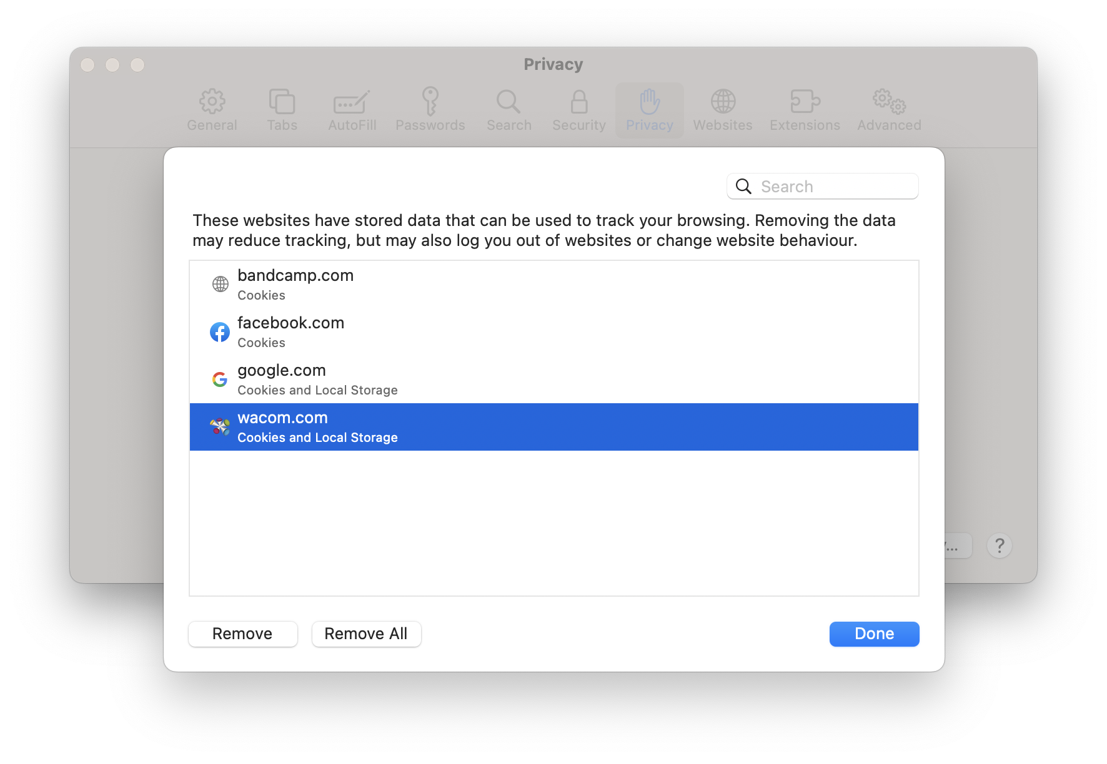Select the google.com entry
This screenshot has width=1107, height=764.
[554, 380]
